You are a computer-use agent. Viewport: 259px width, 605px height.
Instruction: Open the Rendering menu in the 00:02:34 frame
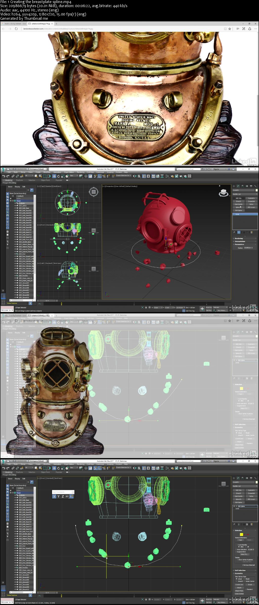click(x=80, y=172)
